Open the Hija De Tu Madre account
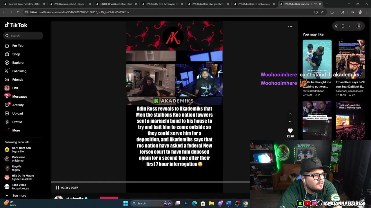Image resolution: width=371 pixels, height=208 pixels. click(x=20, y=177)
